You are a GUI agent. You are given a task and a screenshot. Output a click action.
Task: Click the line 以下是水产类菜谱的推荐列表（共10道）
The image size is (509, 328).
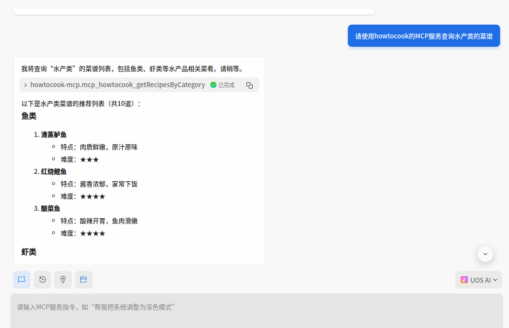point(81,104)
